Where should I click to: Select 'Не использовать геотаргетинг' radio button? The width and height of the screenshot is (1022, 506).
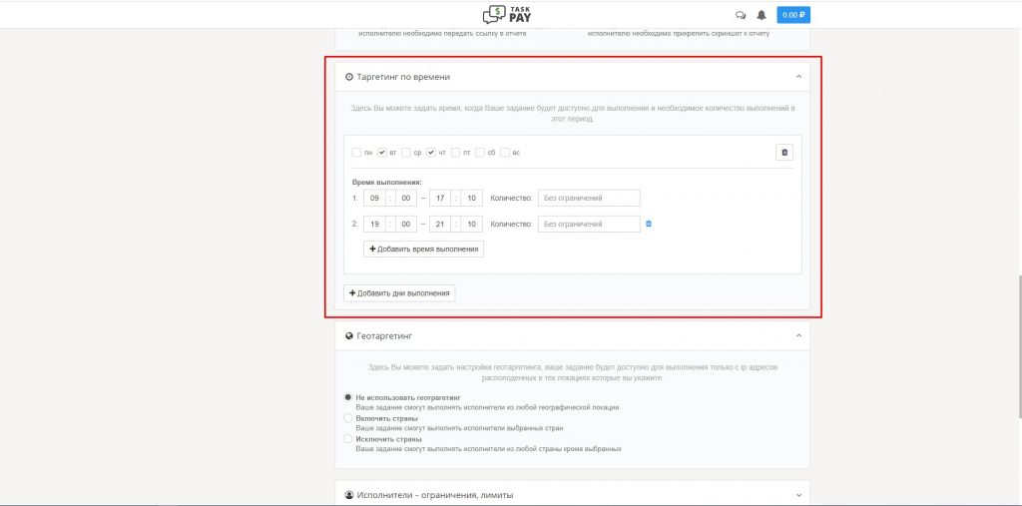348,397
